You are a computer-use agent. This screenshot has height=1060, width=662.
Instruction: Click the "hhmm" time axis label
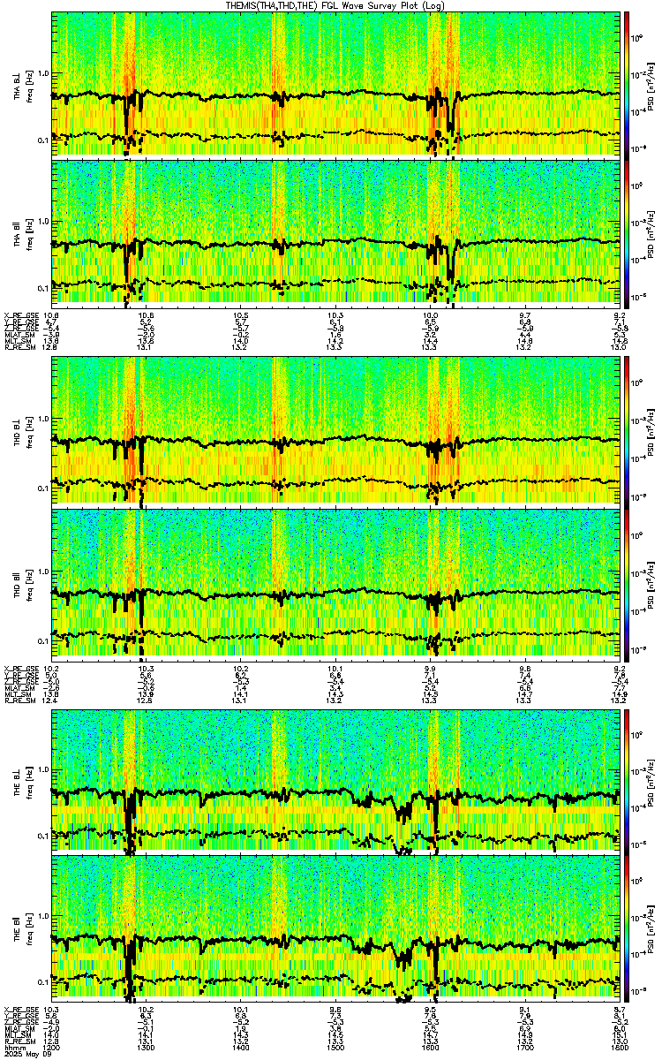13,1047
